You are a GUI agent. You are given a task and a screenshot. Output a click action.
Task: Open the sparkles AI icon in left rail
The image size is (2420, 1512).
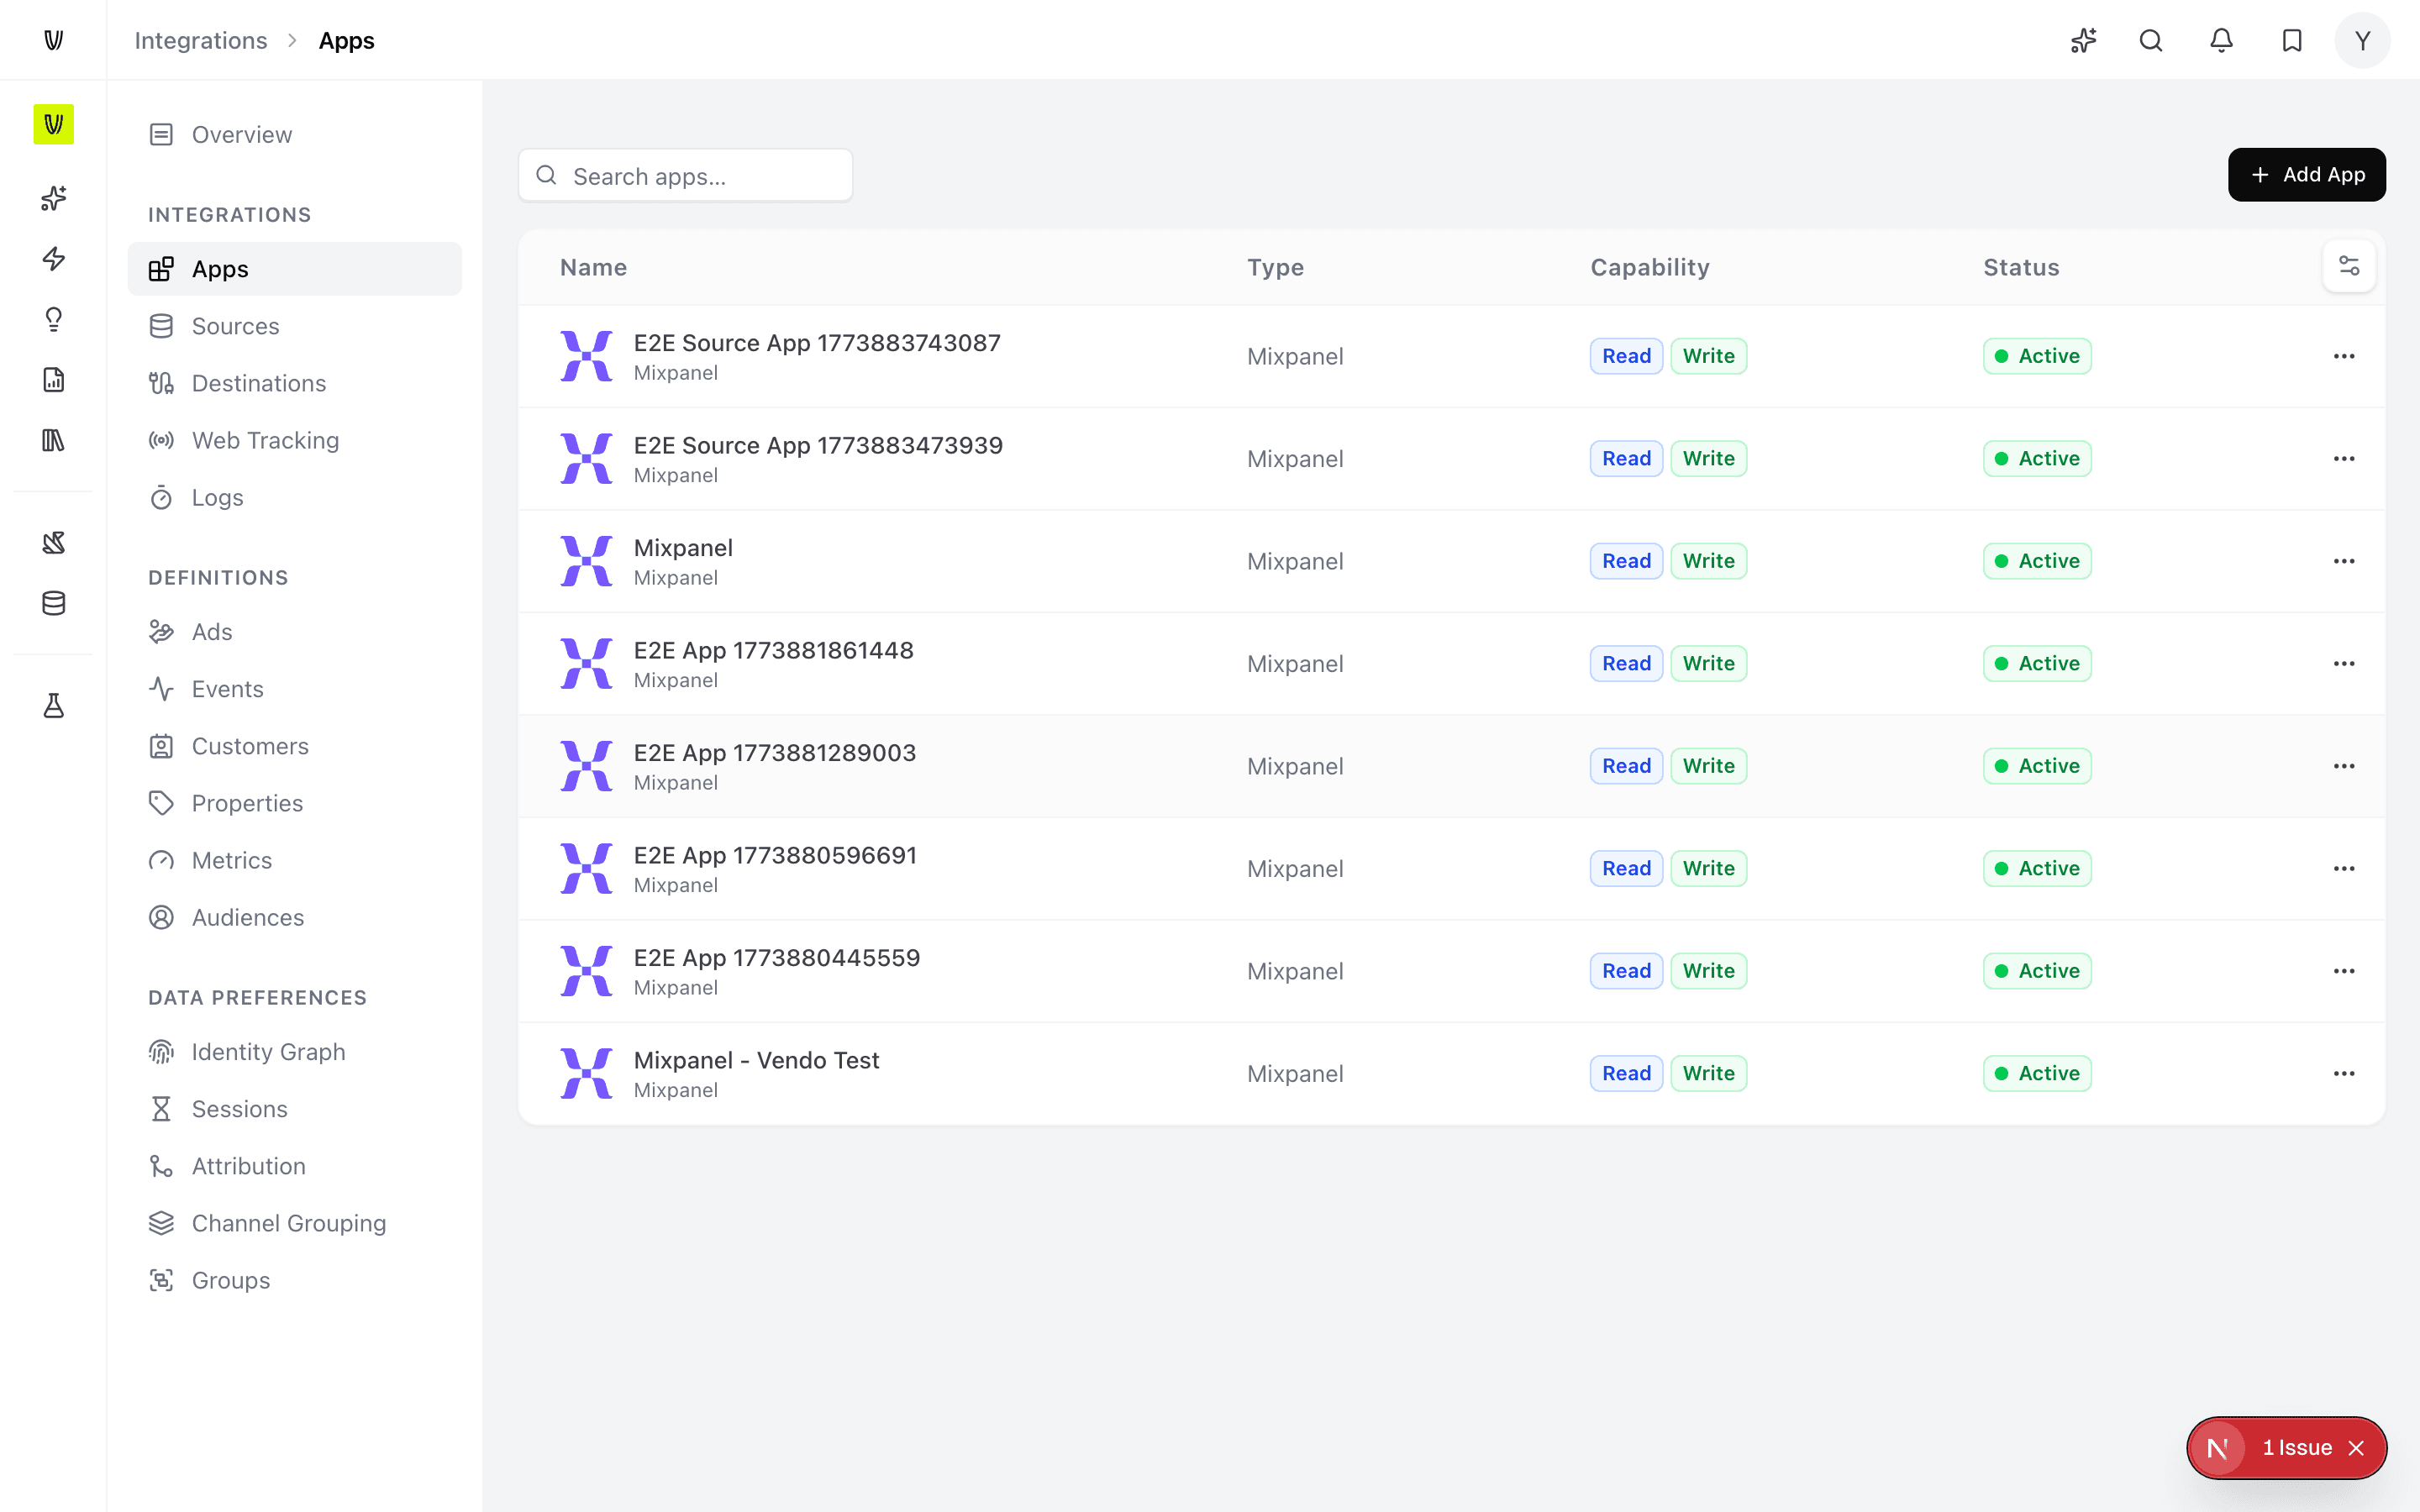tap(54, 198)
